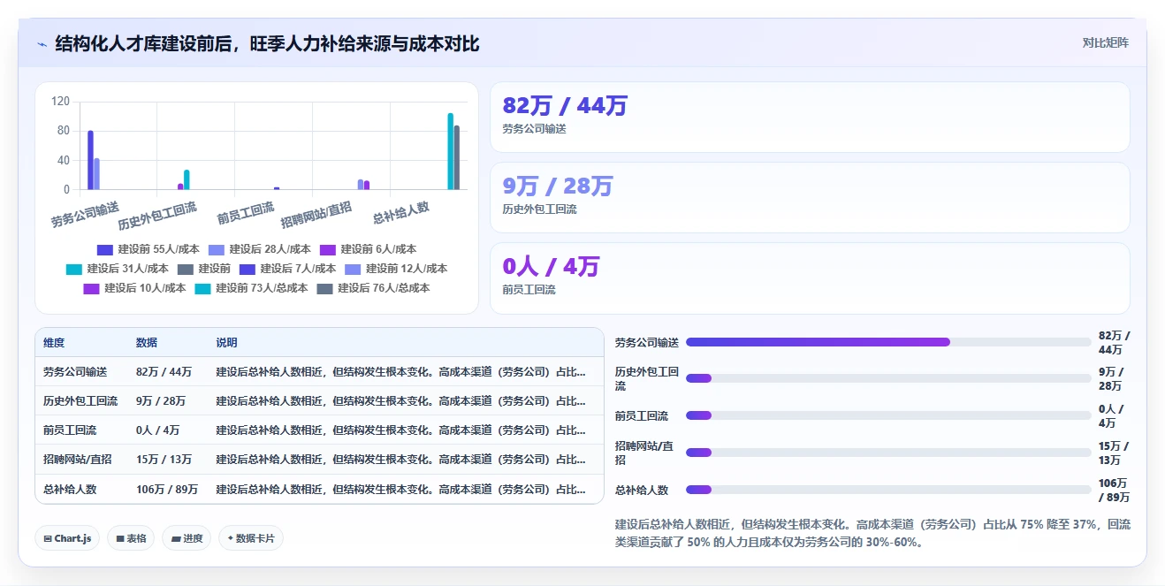This screenshot has height=586, width=1165.
Task: Toggle legend item 建设前 12人/成本
Action: tap(396, 269)
